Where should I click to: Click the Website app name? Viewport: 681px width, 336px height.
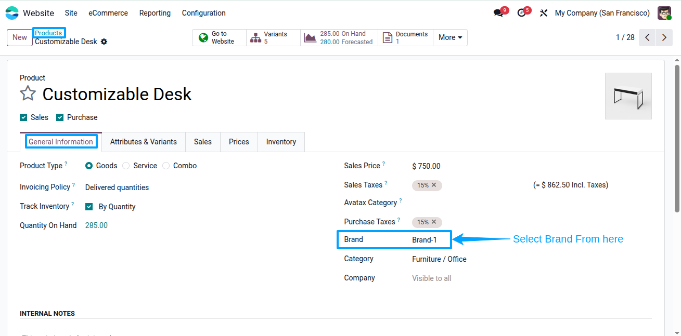click(38, 13)
